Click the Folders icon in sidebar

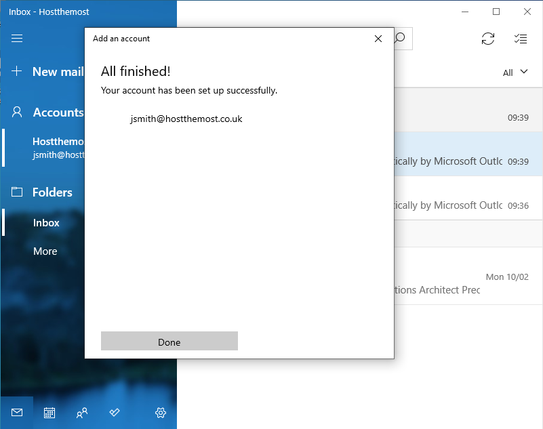coord(18,192)
